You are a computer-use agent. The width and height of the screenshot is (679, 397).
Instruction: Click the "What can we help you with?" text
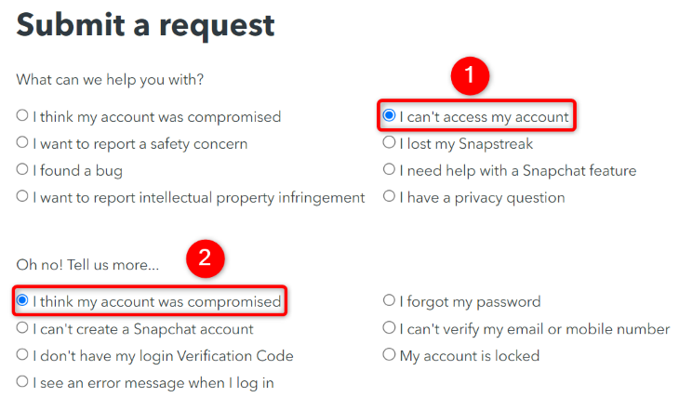110,79
